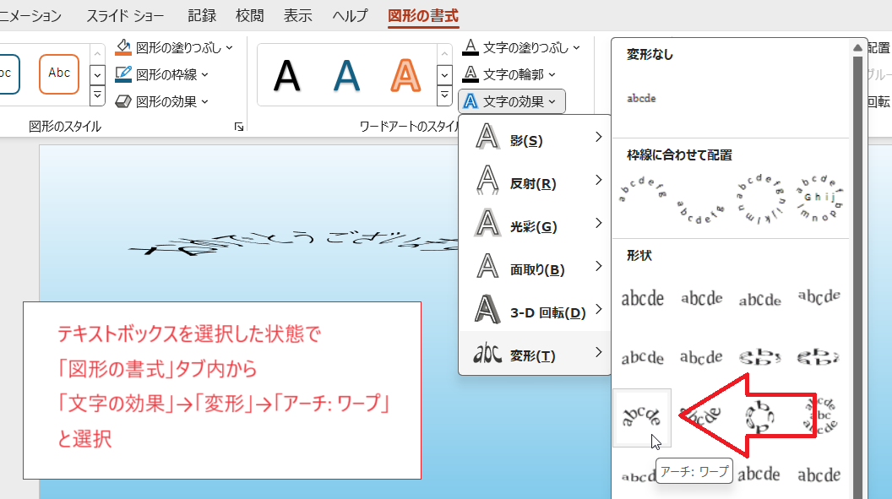Screen dimensions: 892x499
Task: Click the transform gallery scrollbar up arrow
Action: click(x=858, y=48)
